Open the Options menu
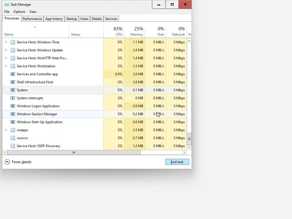Viewport: 292px width, 219px height. (19, 11)
